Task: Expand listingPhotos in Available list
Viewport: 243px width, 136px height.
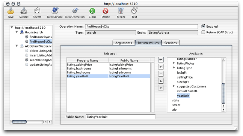Action: [174, 63]
